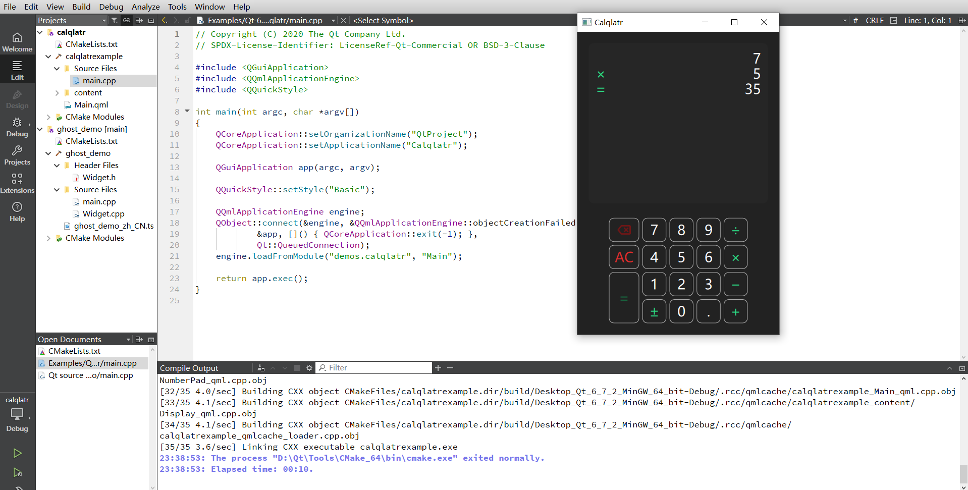Zoom out Compile Output with minus
968x490 pixels.
coord(450,368)
